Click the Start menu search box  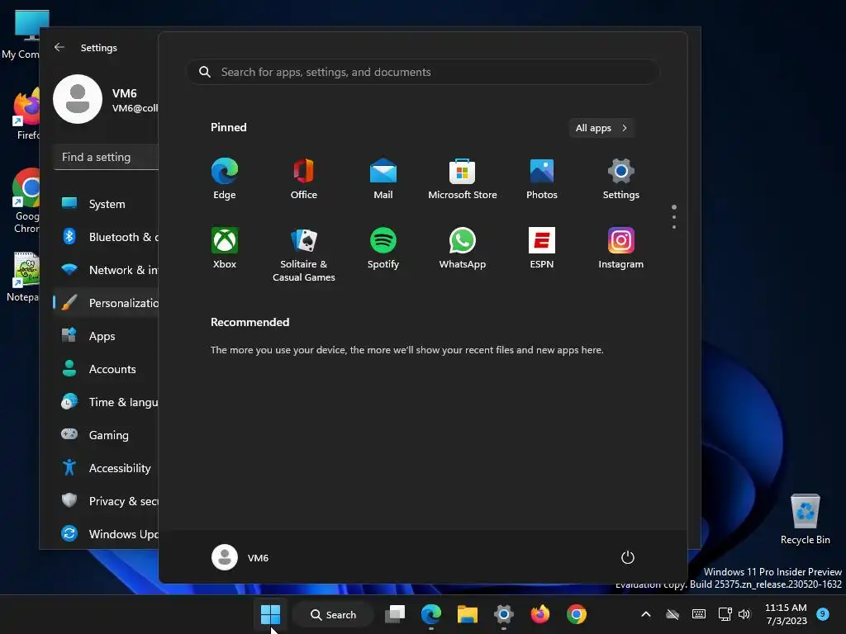(422, 72)
